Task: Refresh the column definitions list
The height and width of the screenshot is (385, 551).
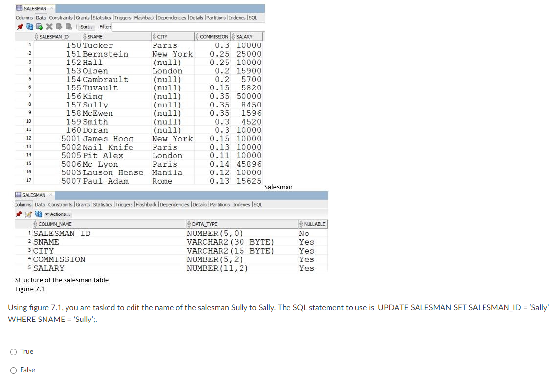Action: coord(38,214)
